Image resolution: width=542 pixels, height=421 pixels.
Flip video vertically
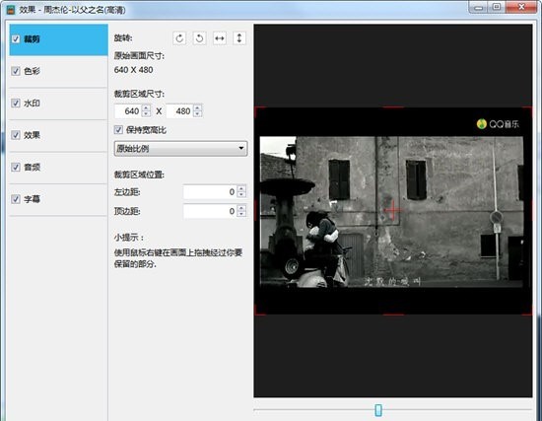pos(239,38)
